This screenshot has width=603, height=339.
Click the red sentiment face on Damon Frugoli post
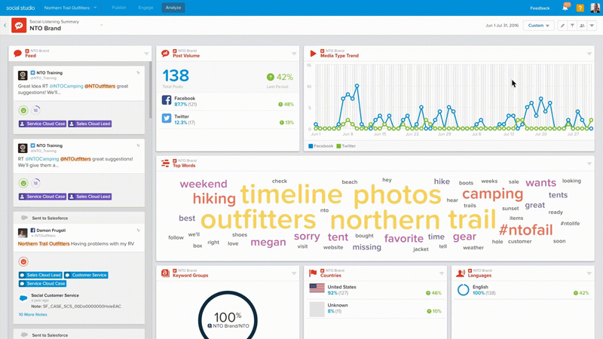click(23, 261)
